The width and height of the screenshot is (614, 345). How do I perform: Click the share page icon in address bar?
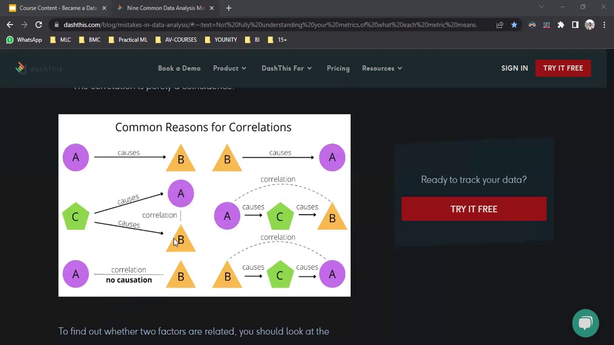pyautogui.click(x=500, y=25)
